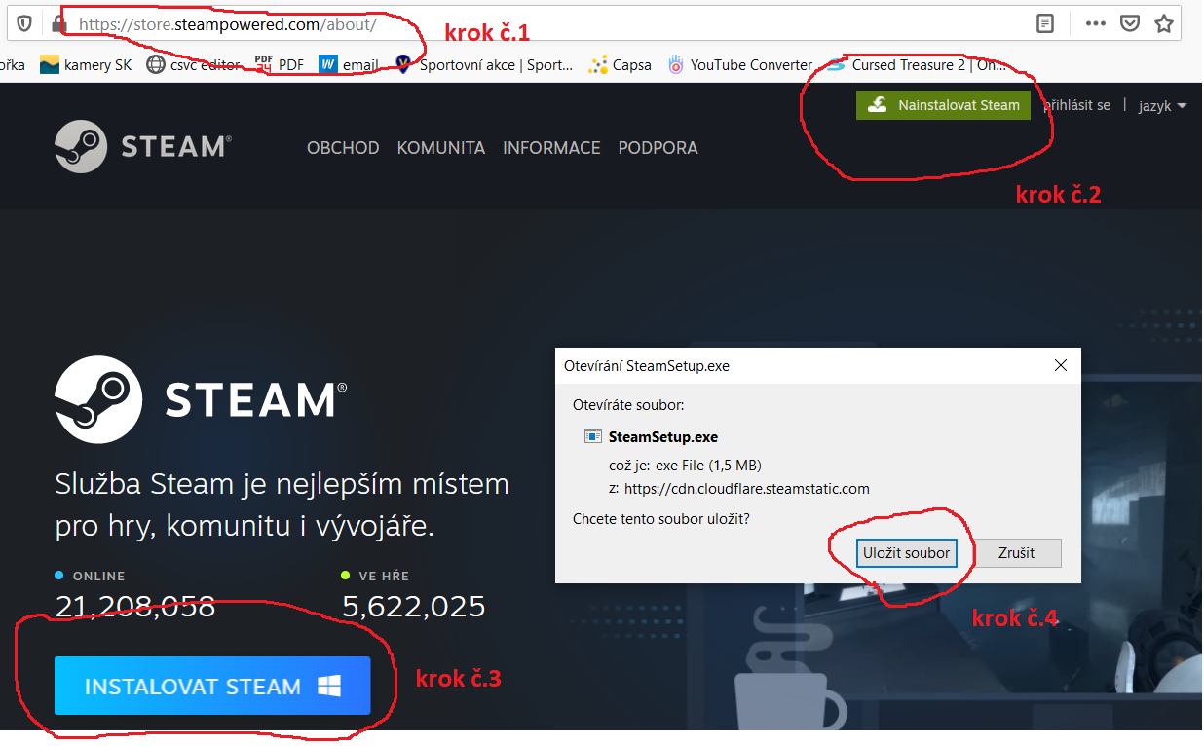Image resolution: width=1204 pixels, height=746 pixels.
Task: Open the PDF bookmark
Action: pyautogui.click(x=280, y=65)
